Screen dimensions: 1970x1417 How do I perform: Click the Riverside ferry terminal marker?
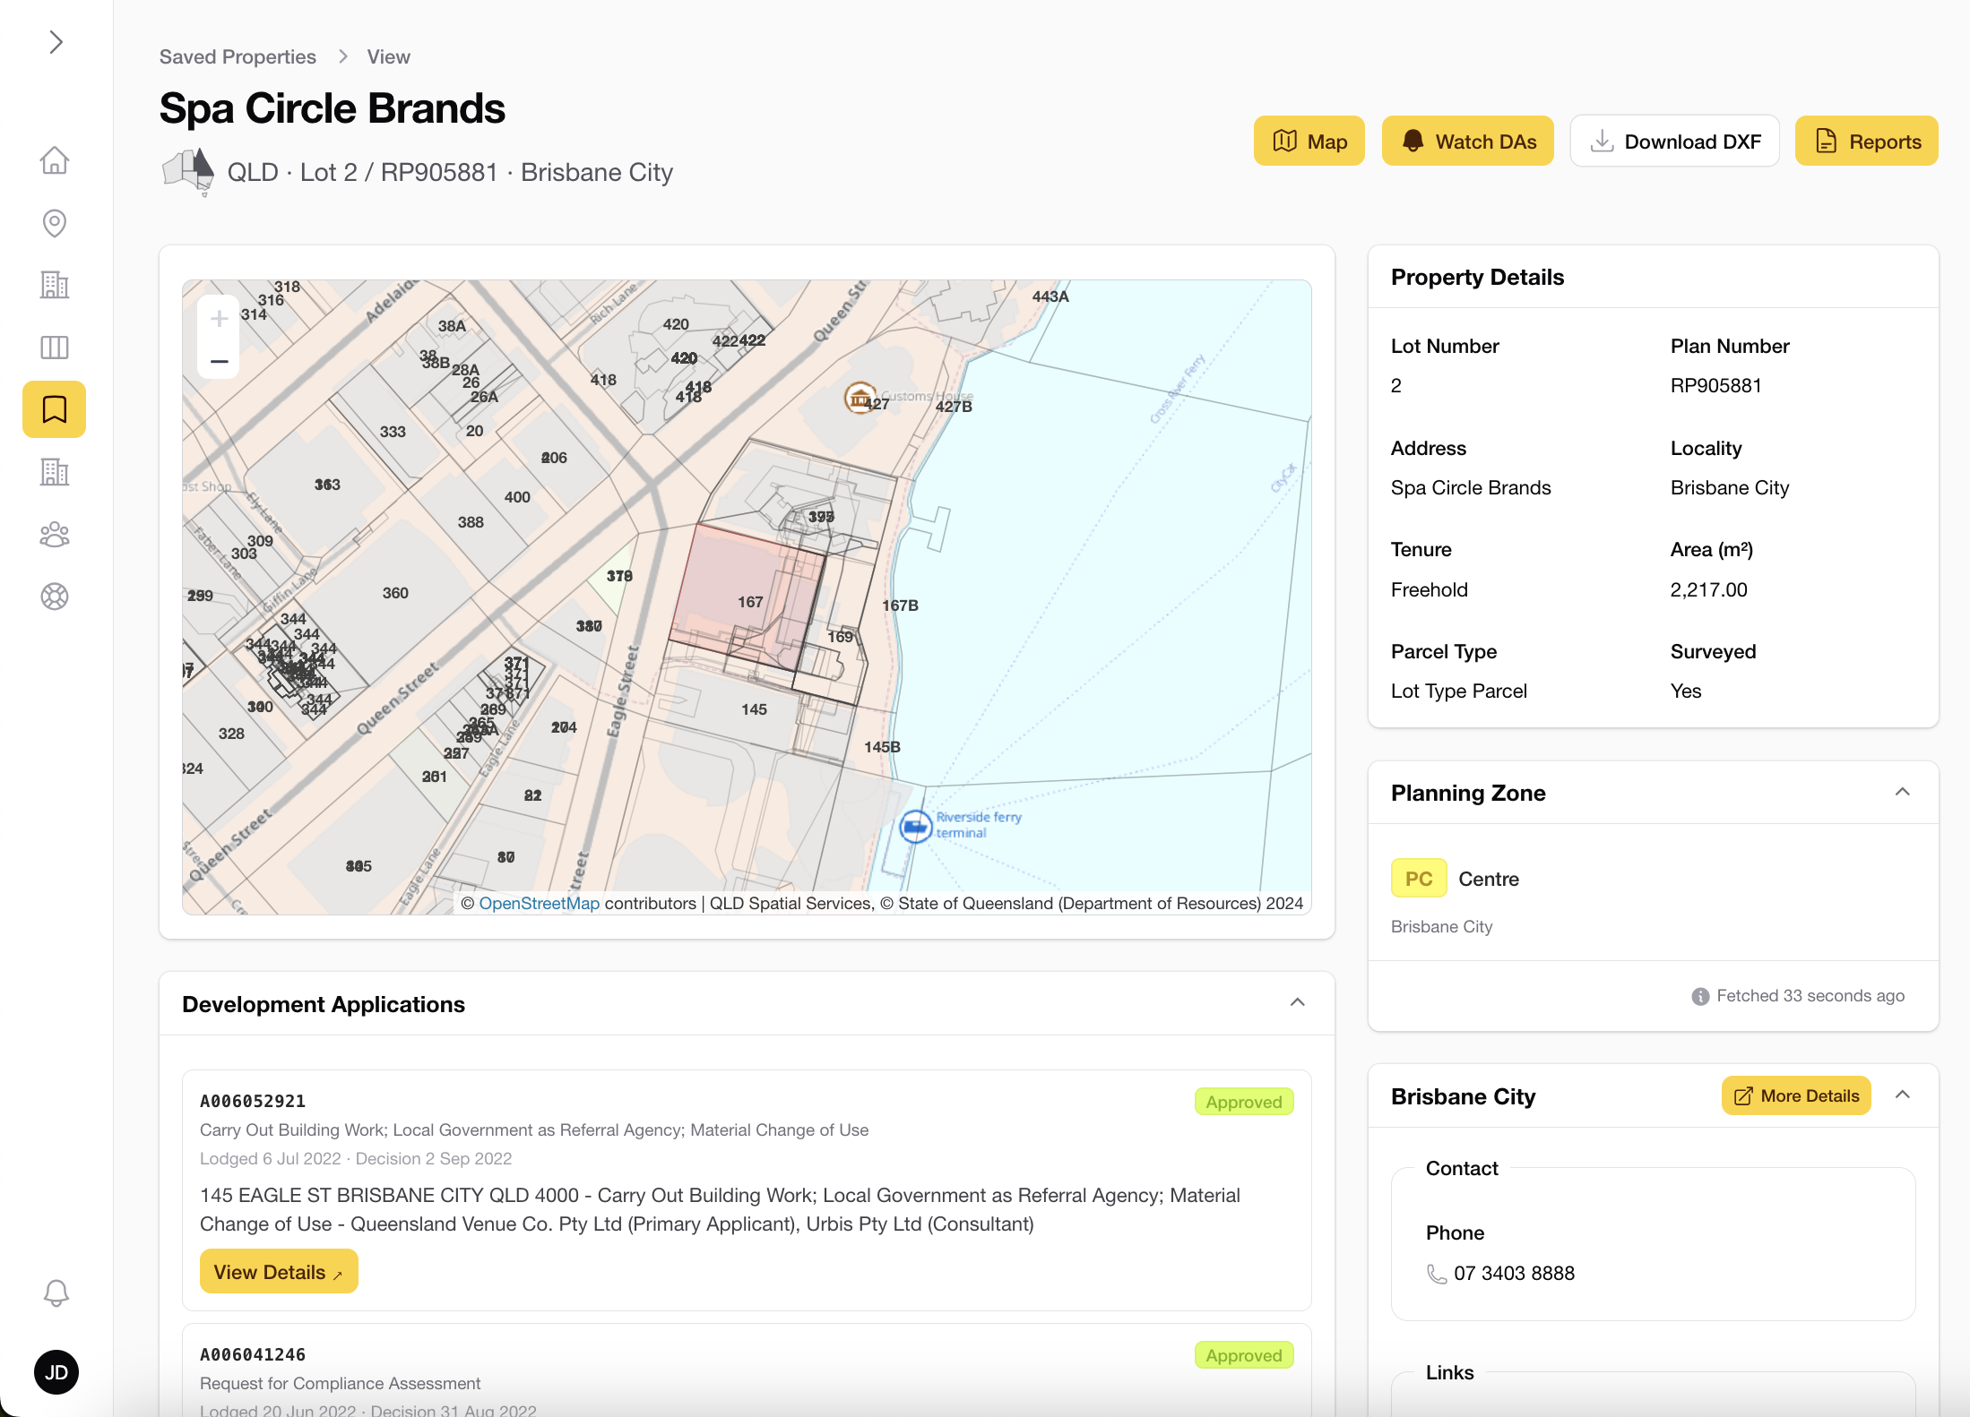(916, 826)
